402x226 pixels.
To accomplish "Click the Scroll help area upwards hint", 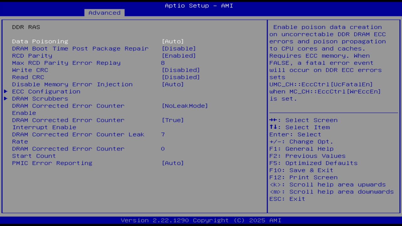I will point(328,185).
